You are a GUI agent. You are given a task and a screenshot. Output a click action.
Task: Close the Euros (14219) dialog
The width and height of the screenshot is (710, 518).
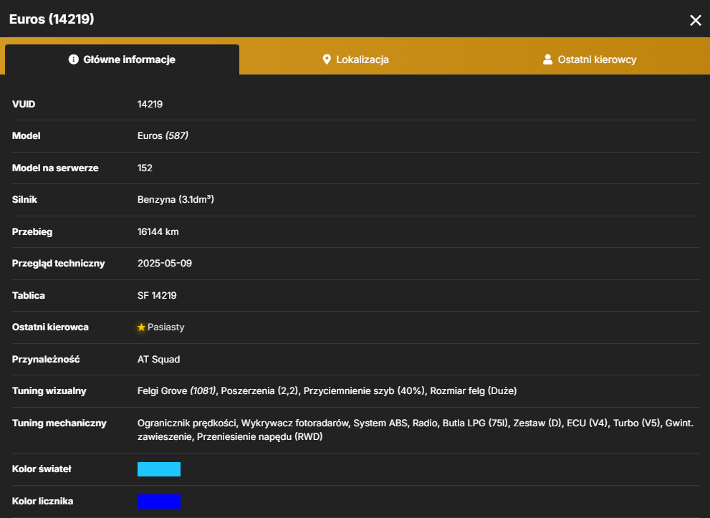[x=695, y=20]
